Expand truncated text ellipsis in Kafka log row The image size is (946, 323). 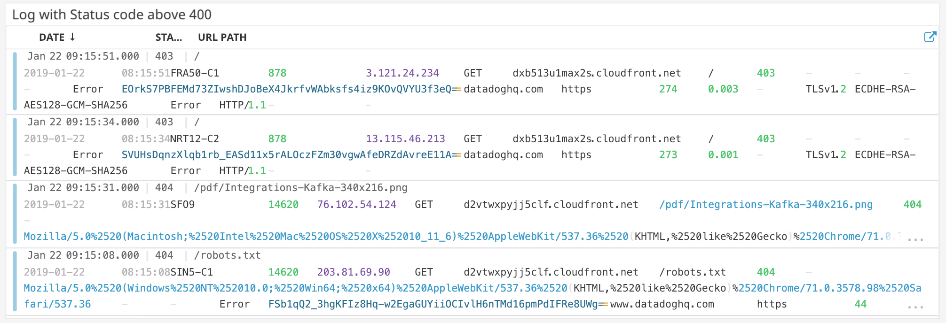pos(915,238)
